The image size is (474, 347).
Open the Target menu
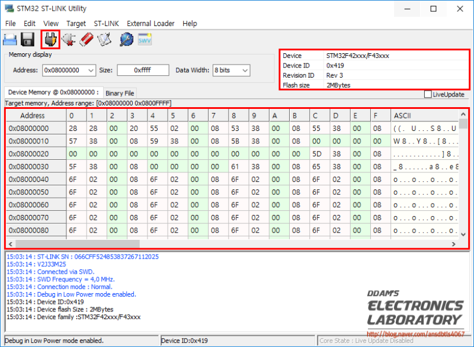point(76,24)
